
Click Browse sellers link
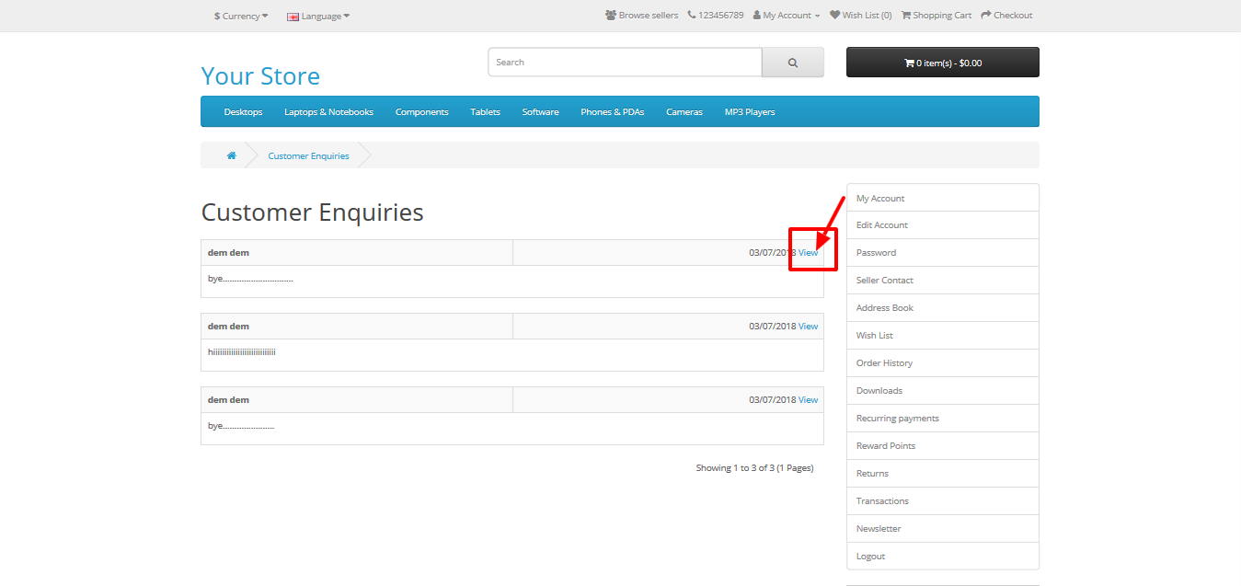642,16
